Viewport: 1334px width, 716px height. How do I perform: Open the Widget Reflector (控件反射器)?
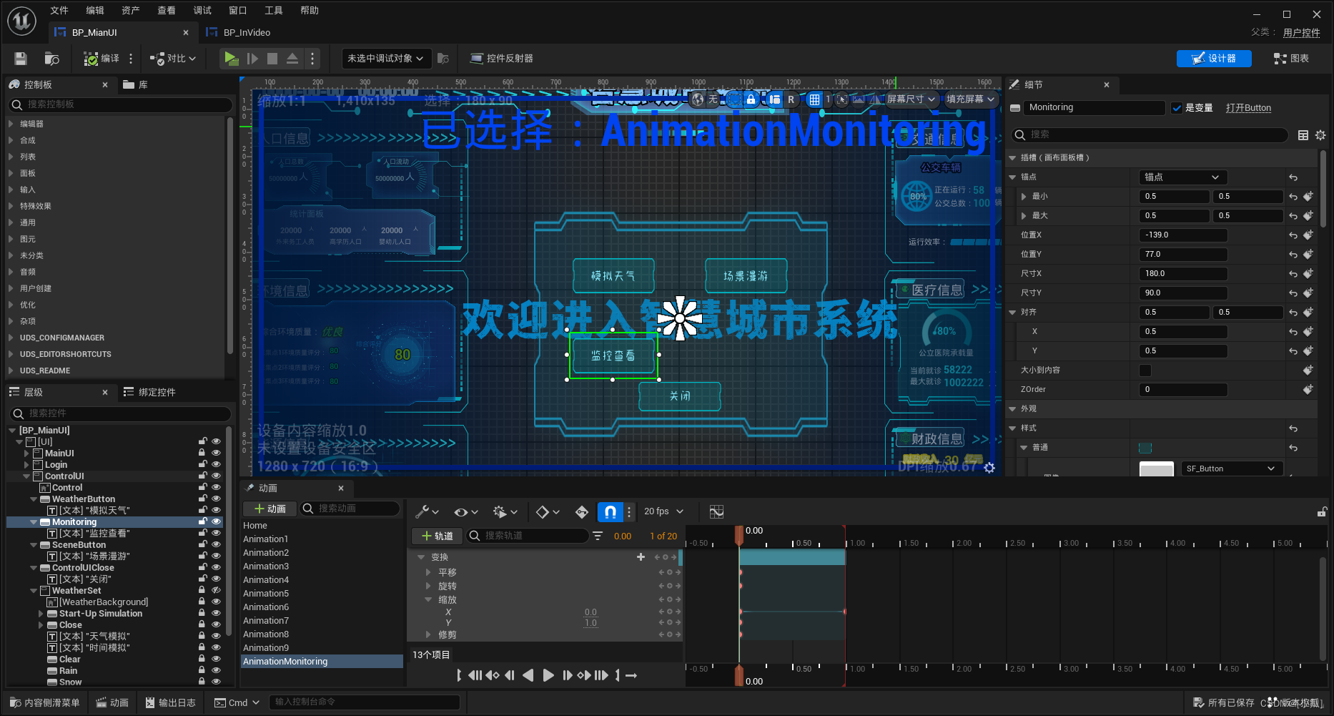(x=502, y=59)
